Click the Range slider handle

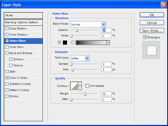[x=85, y=94]
